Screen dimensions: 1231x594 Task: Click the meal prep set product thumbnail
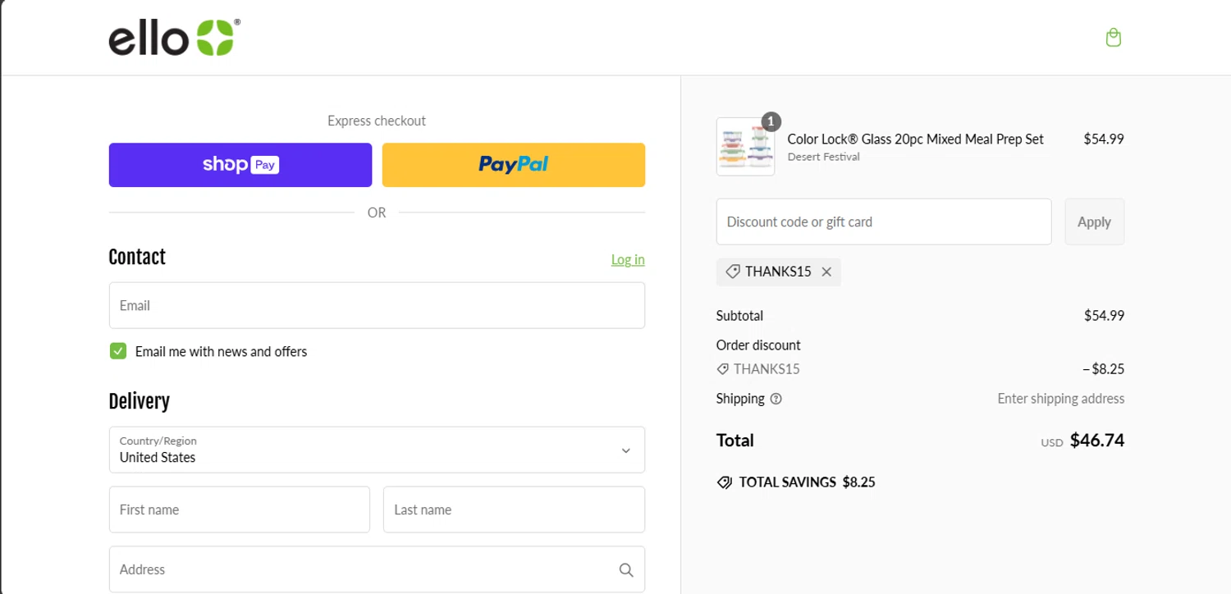[745, 147]
